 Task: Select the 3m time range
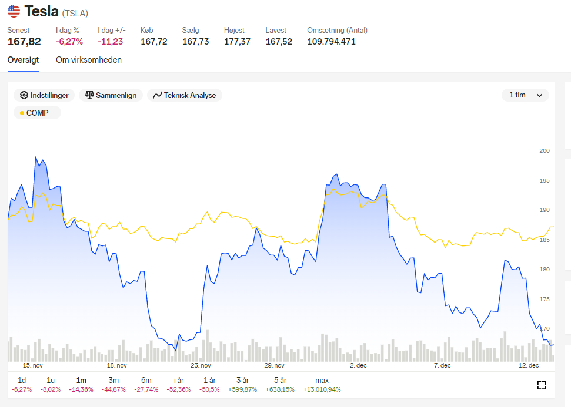[113, 385]
